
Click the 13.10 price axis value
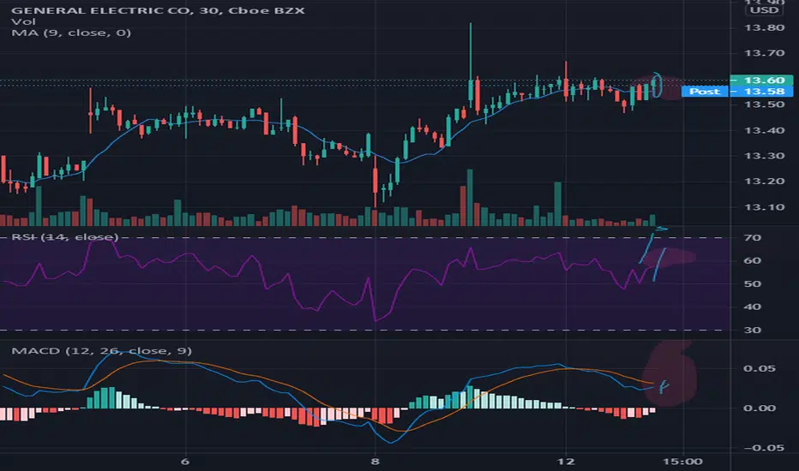[764, 207]
